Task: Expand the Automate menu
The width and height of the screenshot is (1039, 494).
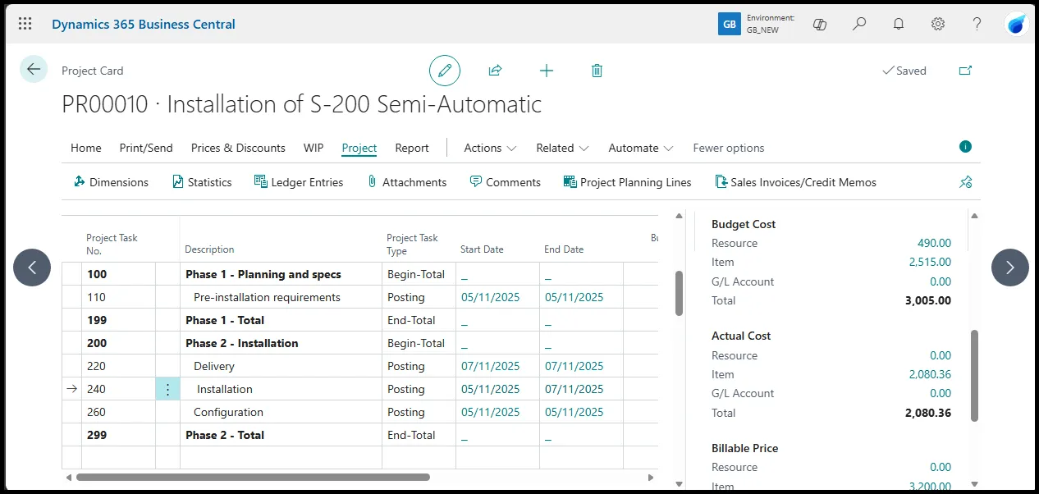Action: (640, 148)
